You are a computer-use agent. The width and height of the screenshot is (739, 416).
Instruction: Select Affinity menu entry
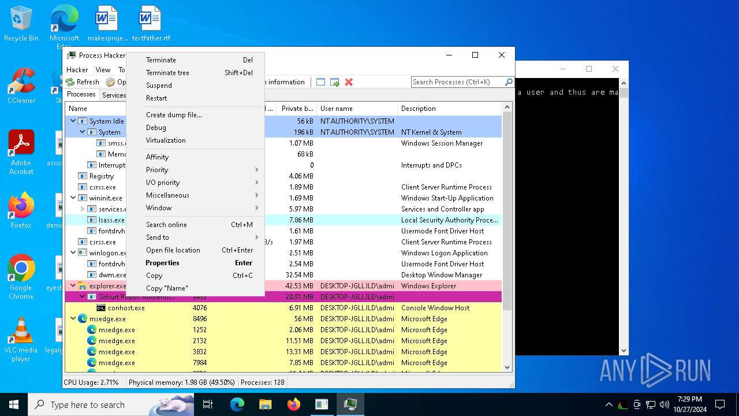pos(195,157)
